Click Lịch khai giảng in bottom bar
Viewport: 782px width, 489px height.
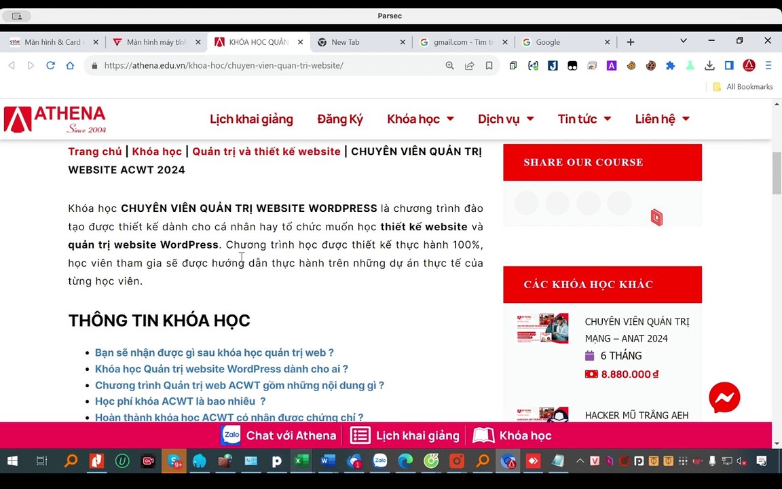pyautogui.click(x=405, y=435)
